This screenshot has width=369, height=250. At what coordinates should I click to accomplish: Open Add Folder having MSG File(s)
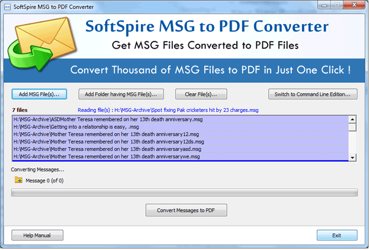121,94
